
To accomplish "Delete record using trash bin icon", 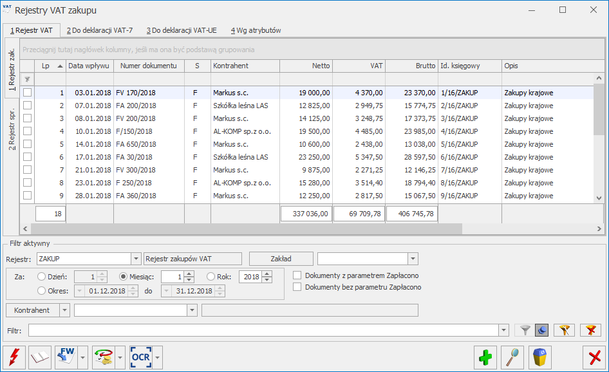I will (539, 357).
